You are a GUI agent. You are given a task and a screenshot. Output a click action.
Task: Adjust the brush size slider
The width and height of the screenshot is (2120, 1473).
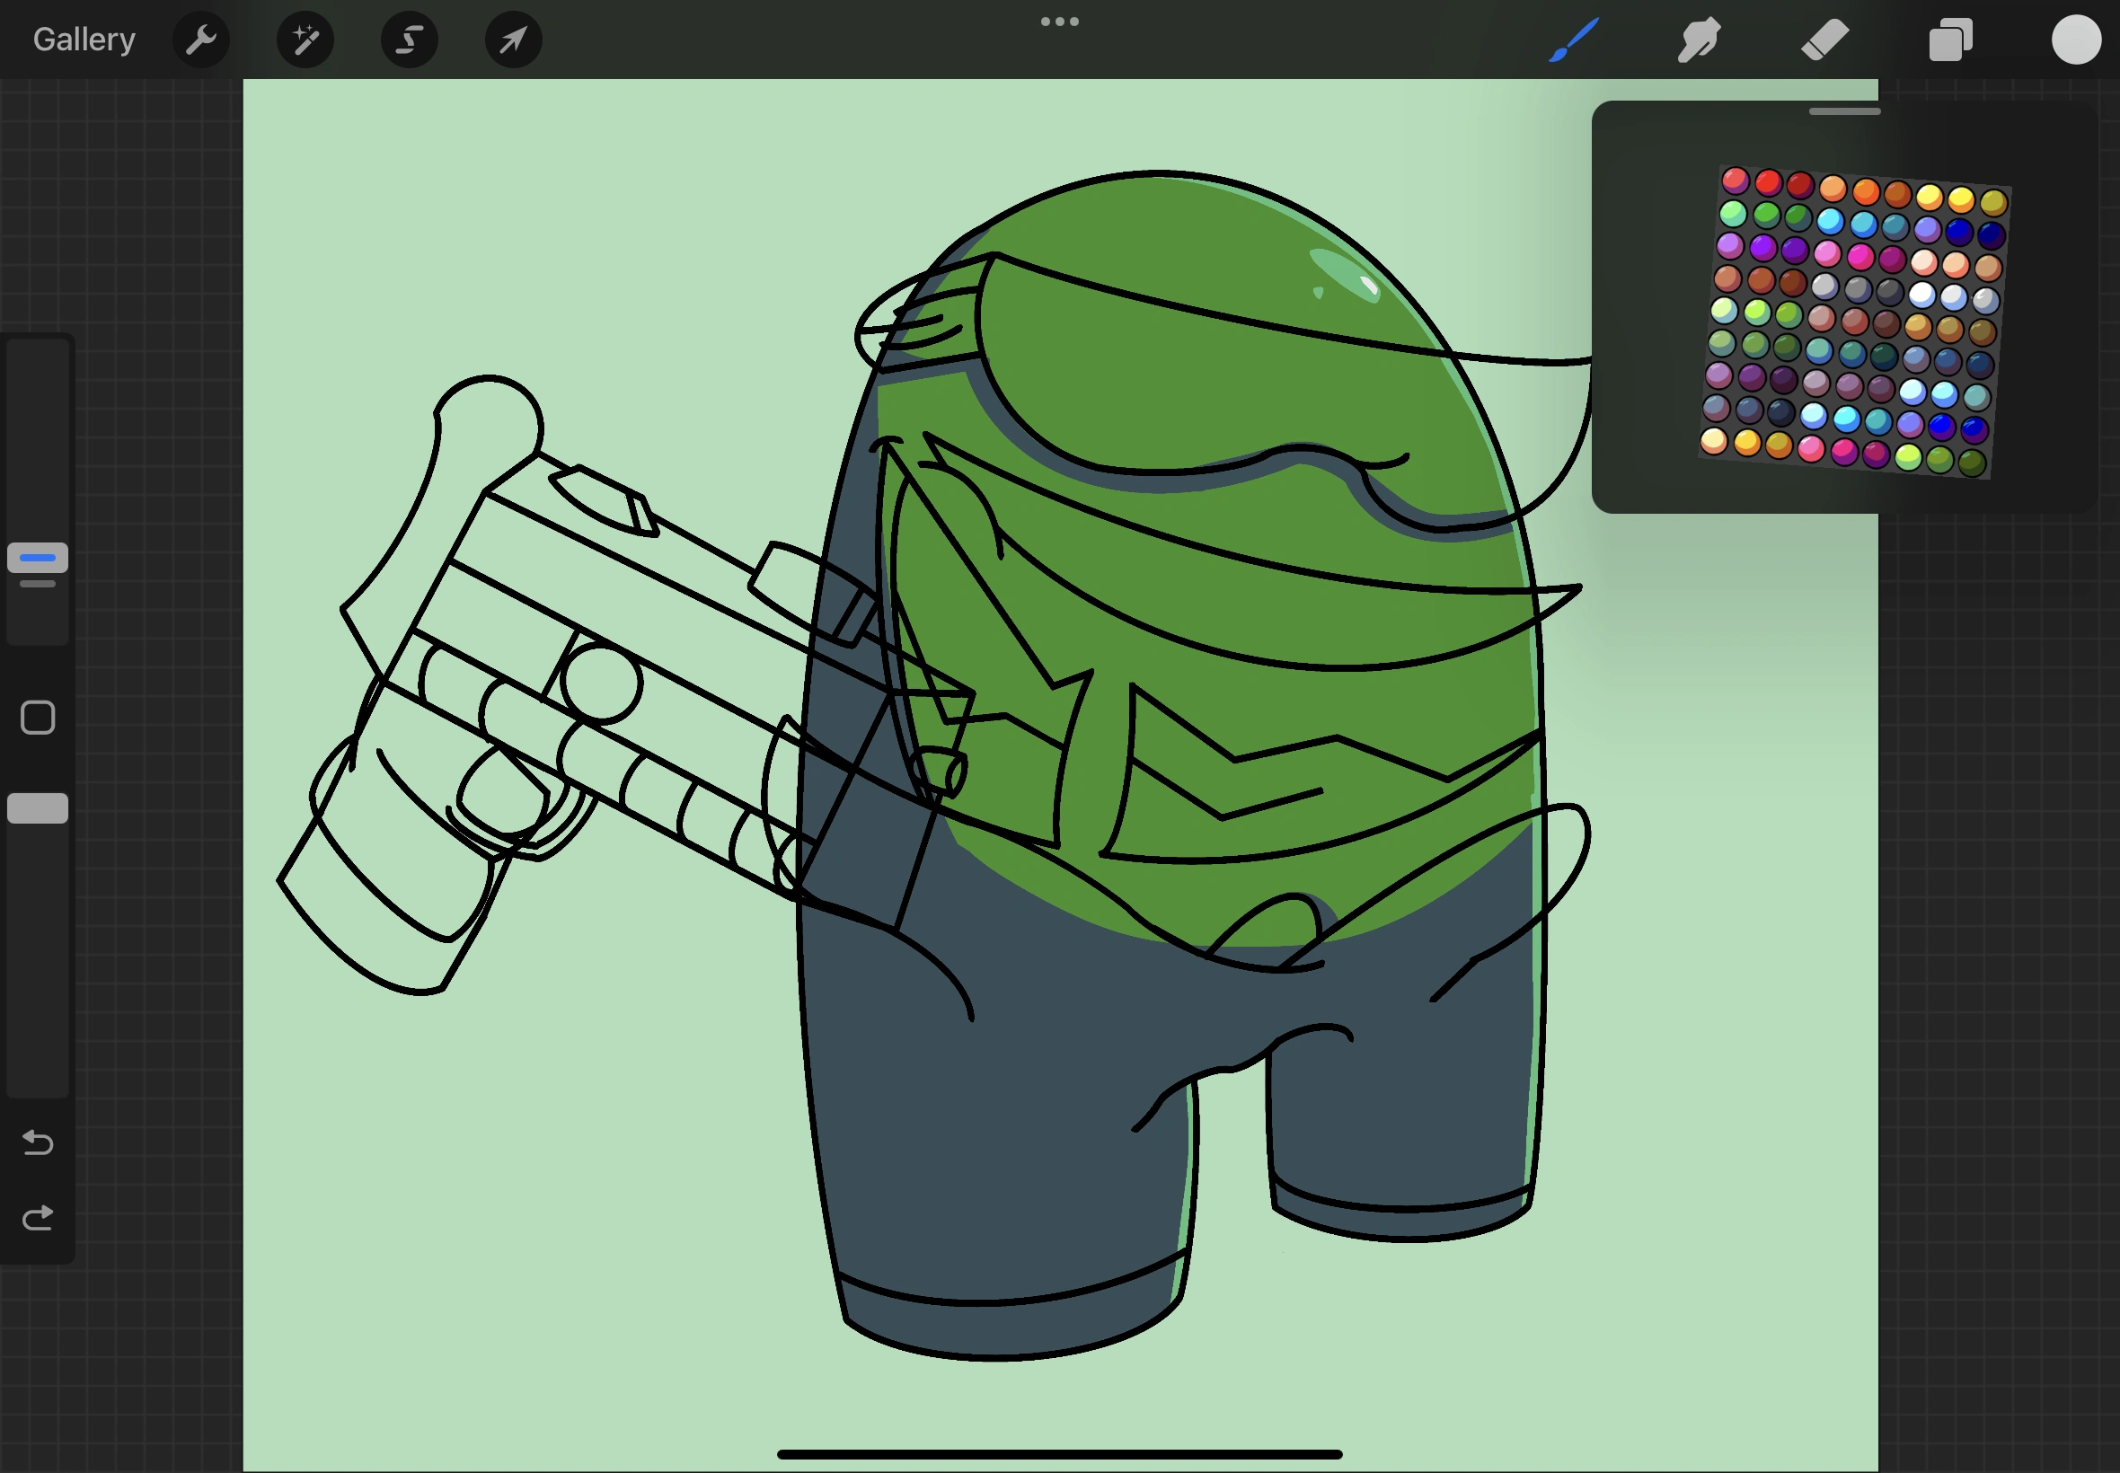tap(37, 558)
